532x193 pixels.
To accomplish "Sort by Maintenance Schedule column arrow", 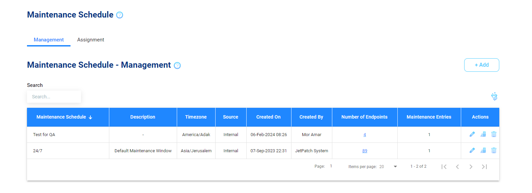I will pyautogui.click(x=90, y=117).
